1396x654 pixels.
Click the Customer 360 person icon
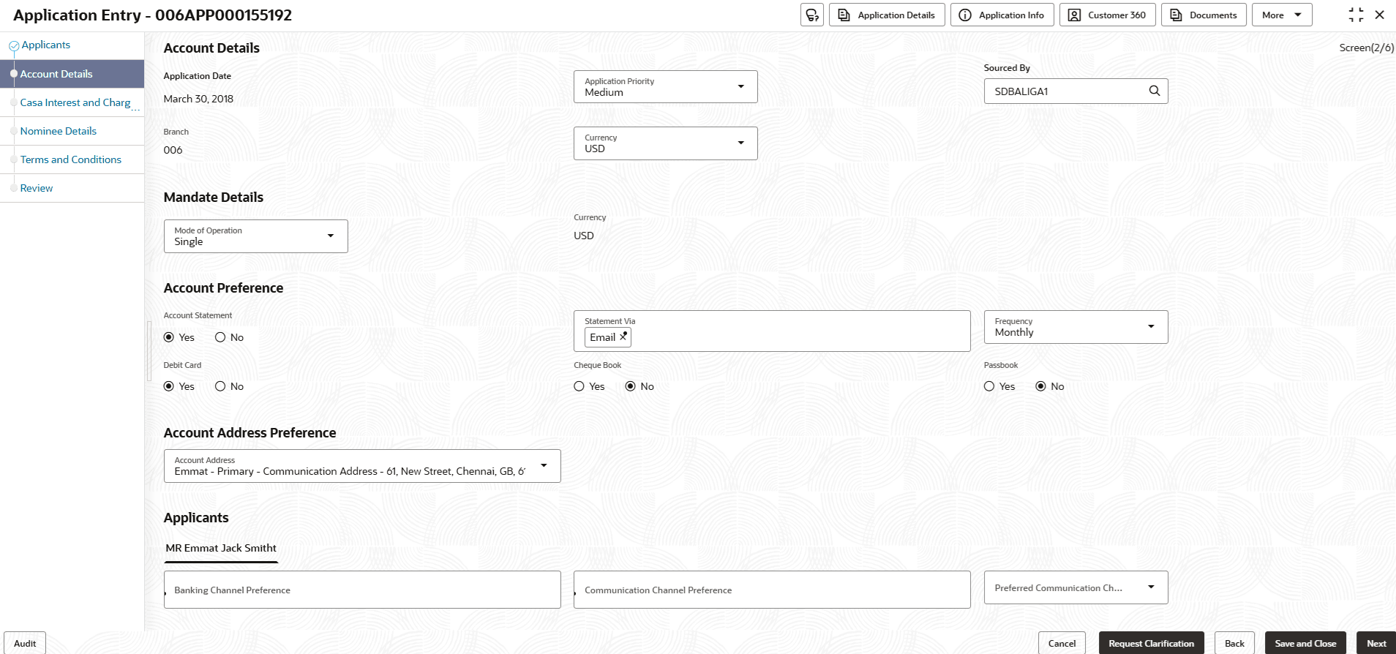pos(1074,15)
